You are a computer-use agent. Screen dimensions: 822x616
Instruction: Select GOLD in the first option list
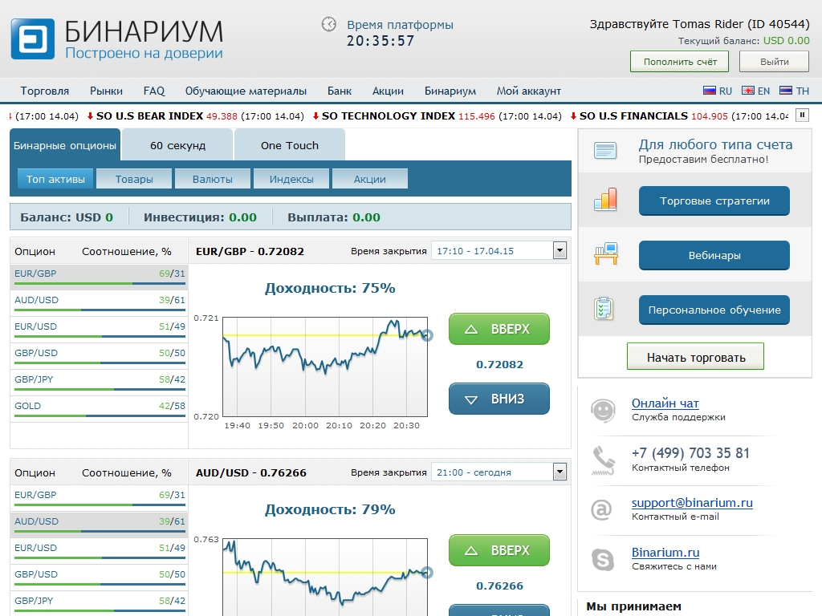[x=28, y=406]
